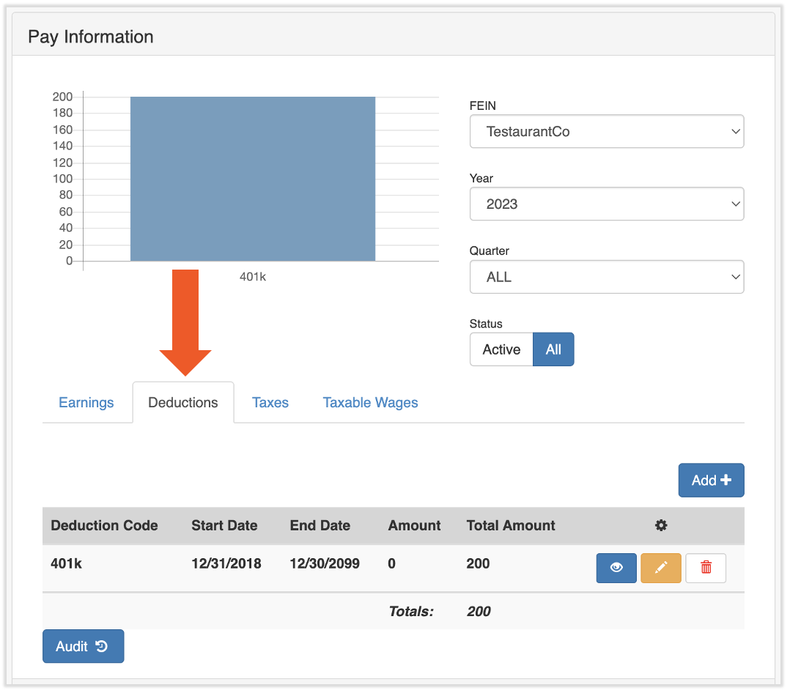790x693 pixels.
Task: Open the FEIN dropdown showing TestaurantCo
Action: coord(607,131)
